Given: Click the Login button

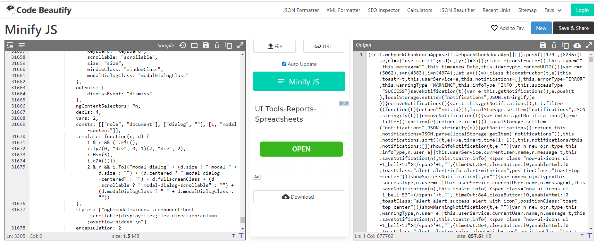Looking at the screenshot, I should pos(582,10).
